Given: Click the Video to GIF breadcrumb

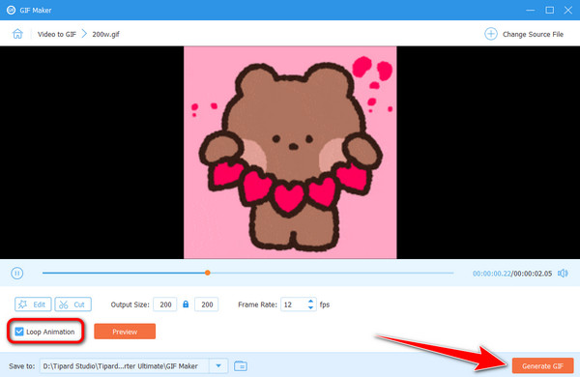Looking at the screenshot, I should click(x=57, y=34).
